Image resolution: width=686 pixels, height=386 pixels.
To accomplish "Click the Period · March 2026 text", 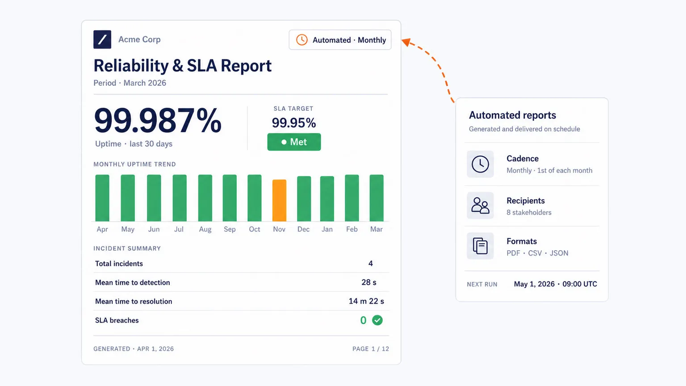I will pos(130,83).
